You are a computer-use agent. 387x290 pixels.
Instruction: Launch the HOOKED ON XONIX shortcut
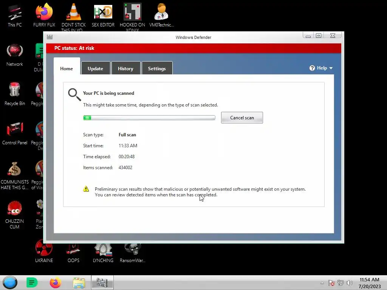click(132, 16)
